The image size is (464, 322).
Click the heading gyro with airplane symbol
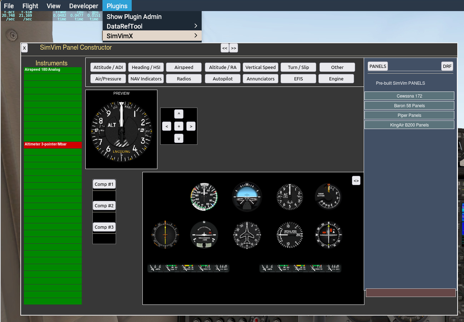[x=247, y=234]
